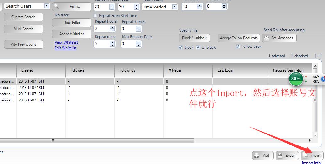Open the View Whitelist link

66,42
